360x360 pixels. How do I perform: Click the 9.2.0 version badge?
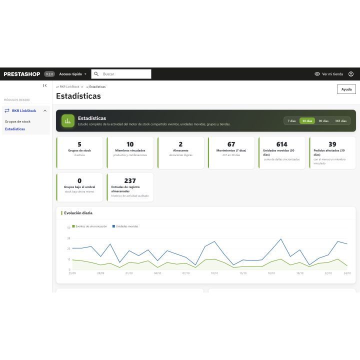pos(49,74)
